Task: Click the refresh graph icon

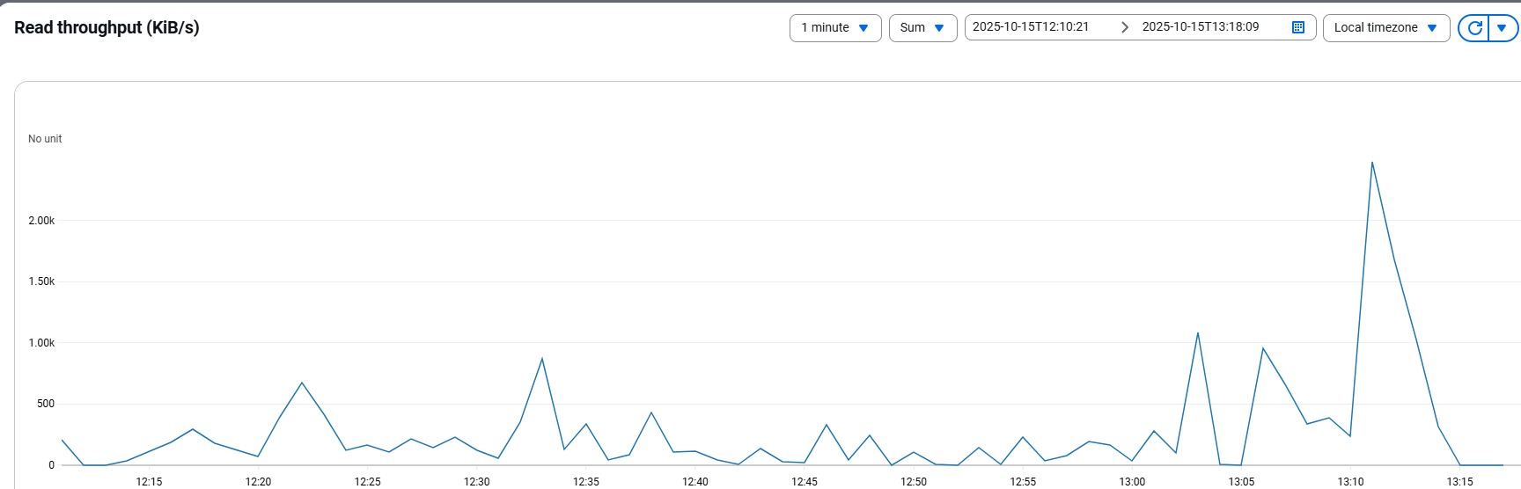Action: click(1474, 28)
